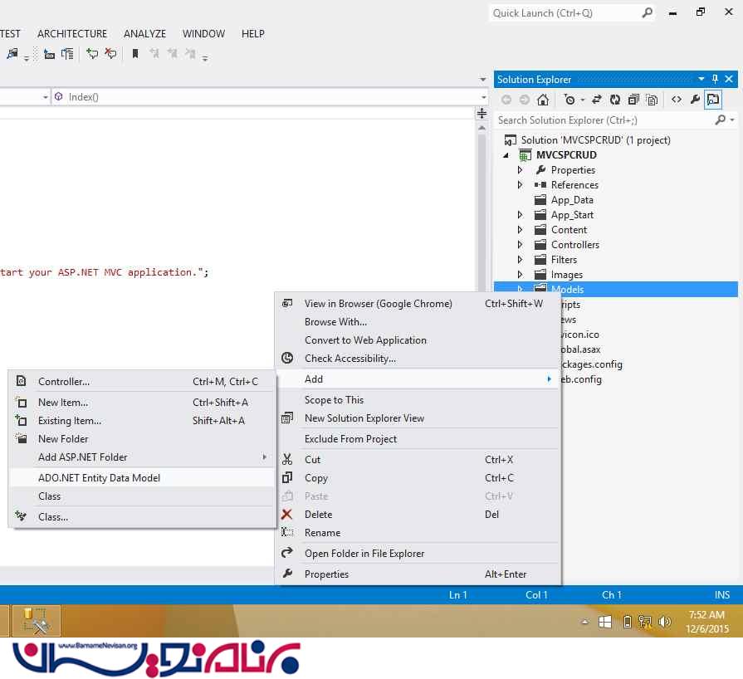
Task: Expand the References tree node
Action: [x=521, y=185]
